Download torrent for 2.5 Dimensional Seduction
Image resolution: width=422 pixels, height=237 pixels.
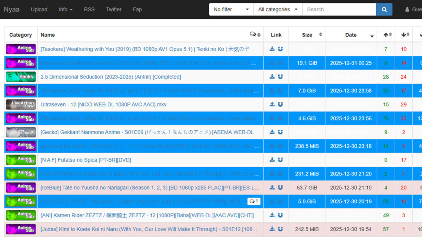click(x=272, y=77)
